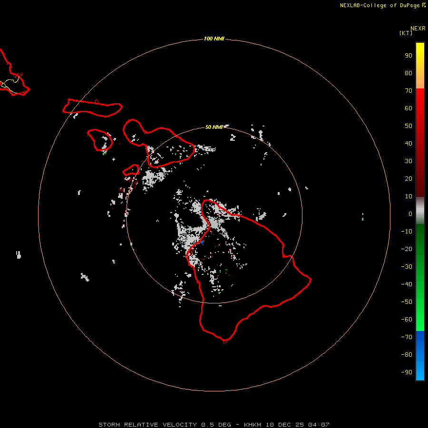Click the 50 NMI range ring label
The height and width of the screenshot is (428, 428).
[x=214, y=127]
